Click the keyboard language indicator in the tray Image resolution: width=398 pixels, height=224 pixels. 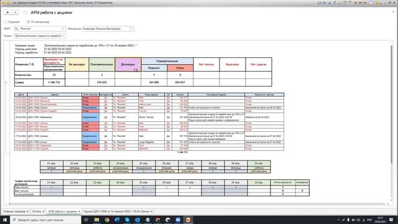point(369,220)
